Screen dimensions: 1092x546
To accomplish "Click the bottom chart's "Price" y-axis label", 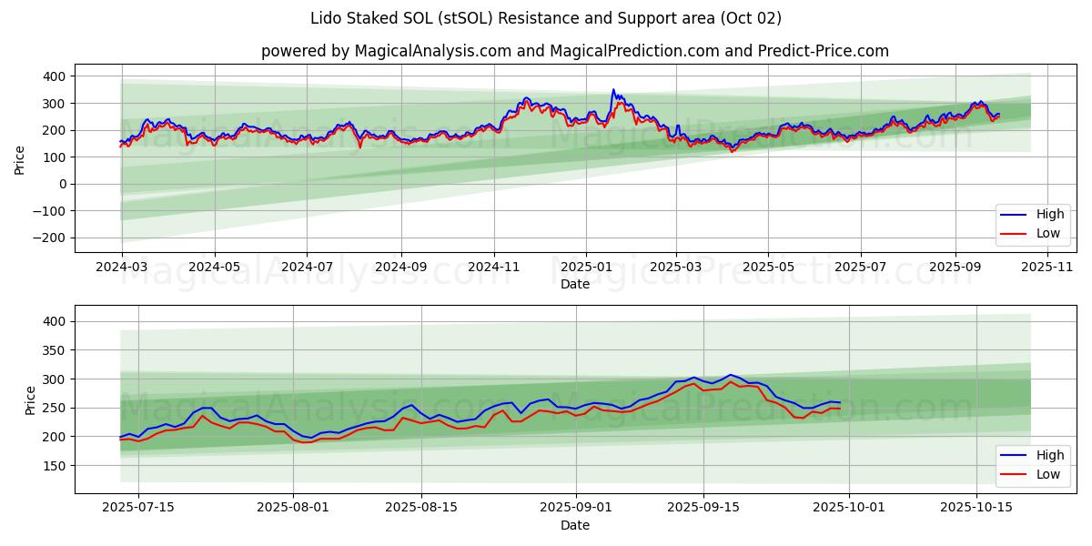I will click(x=31, y=399).
